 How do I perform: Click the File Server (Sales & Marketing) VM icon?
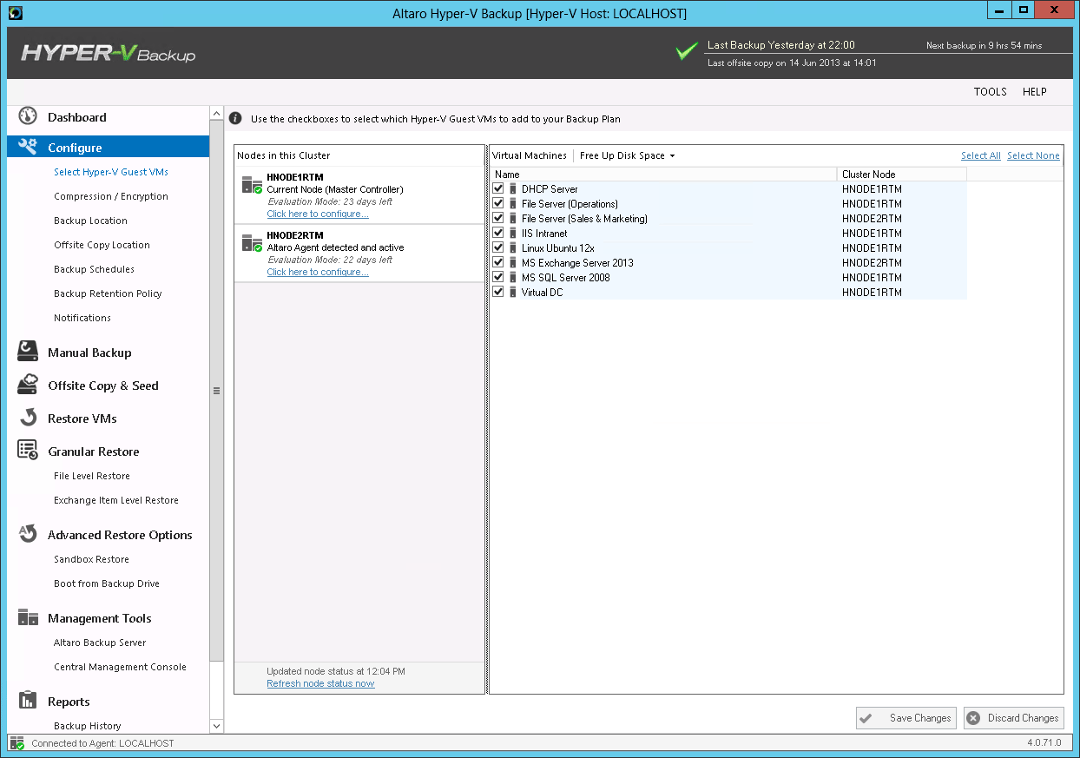click(512, 218)
